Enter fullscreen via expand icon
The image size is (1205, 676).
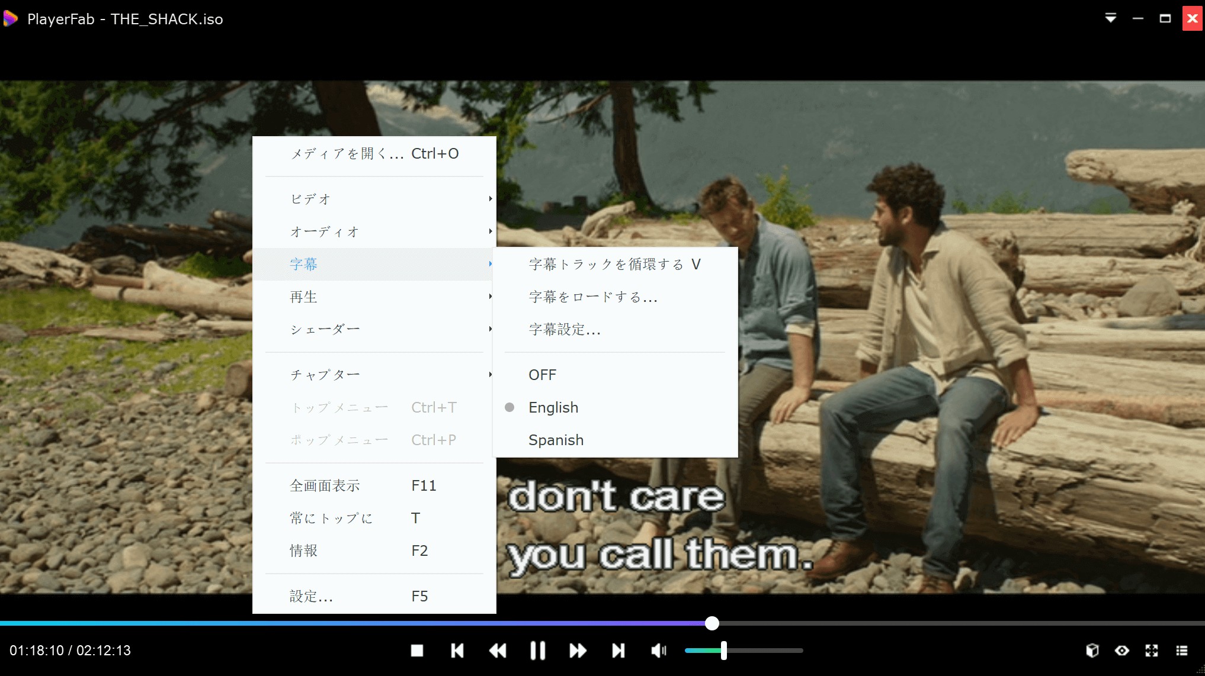tap(1152, 651)
